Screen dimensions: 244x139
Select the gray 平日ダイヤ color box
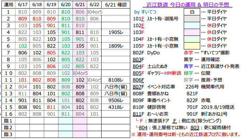point(192,19)
